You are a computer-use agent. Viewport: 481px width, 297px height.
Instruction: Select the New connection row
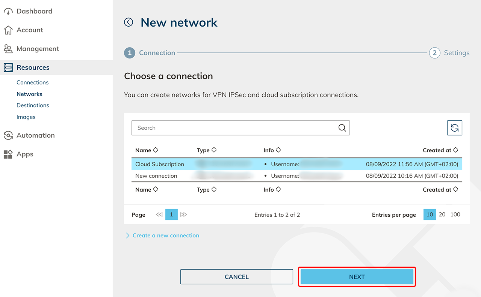[156, 176]
